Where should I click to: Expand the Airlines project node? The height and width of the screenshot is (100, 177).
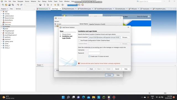point(1,14)
